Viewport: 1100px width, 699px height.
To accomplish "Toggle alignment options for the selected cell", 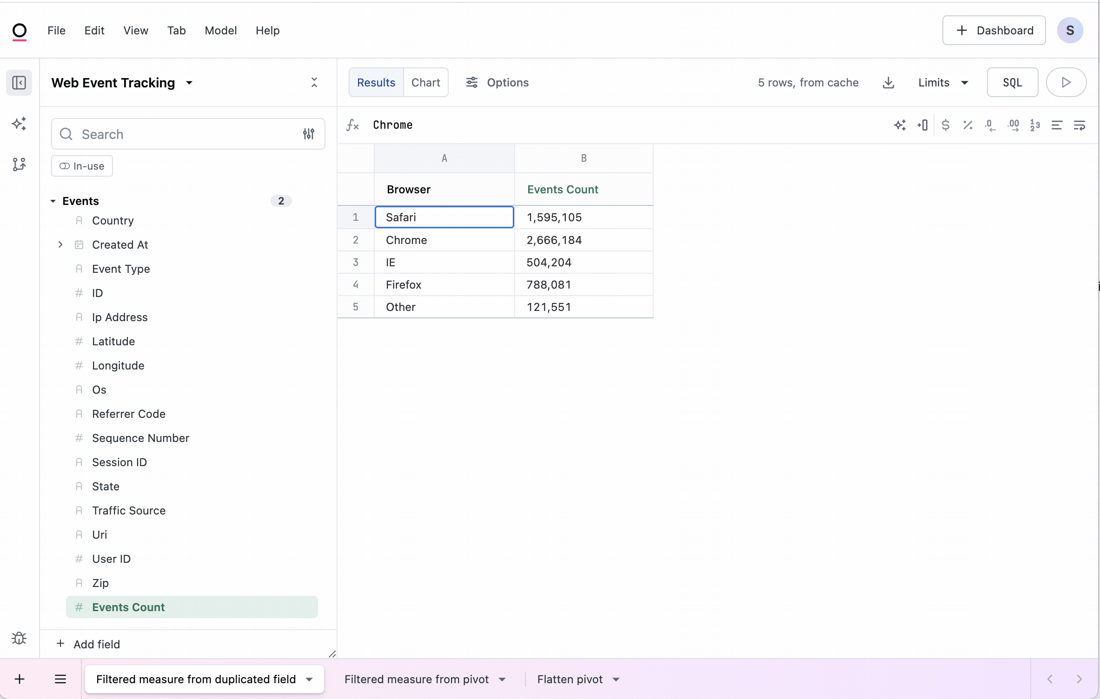I will tap(1058, 125).
